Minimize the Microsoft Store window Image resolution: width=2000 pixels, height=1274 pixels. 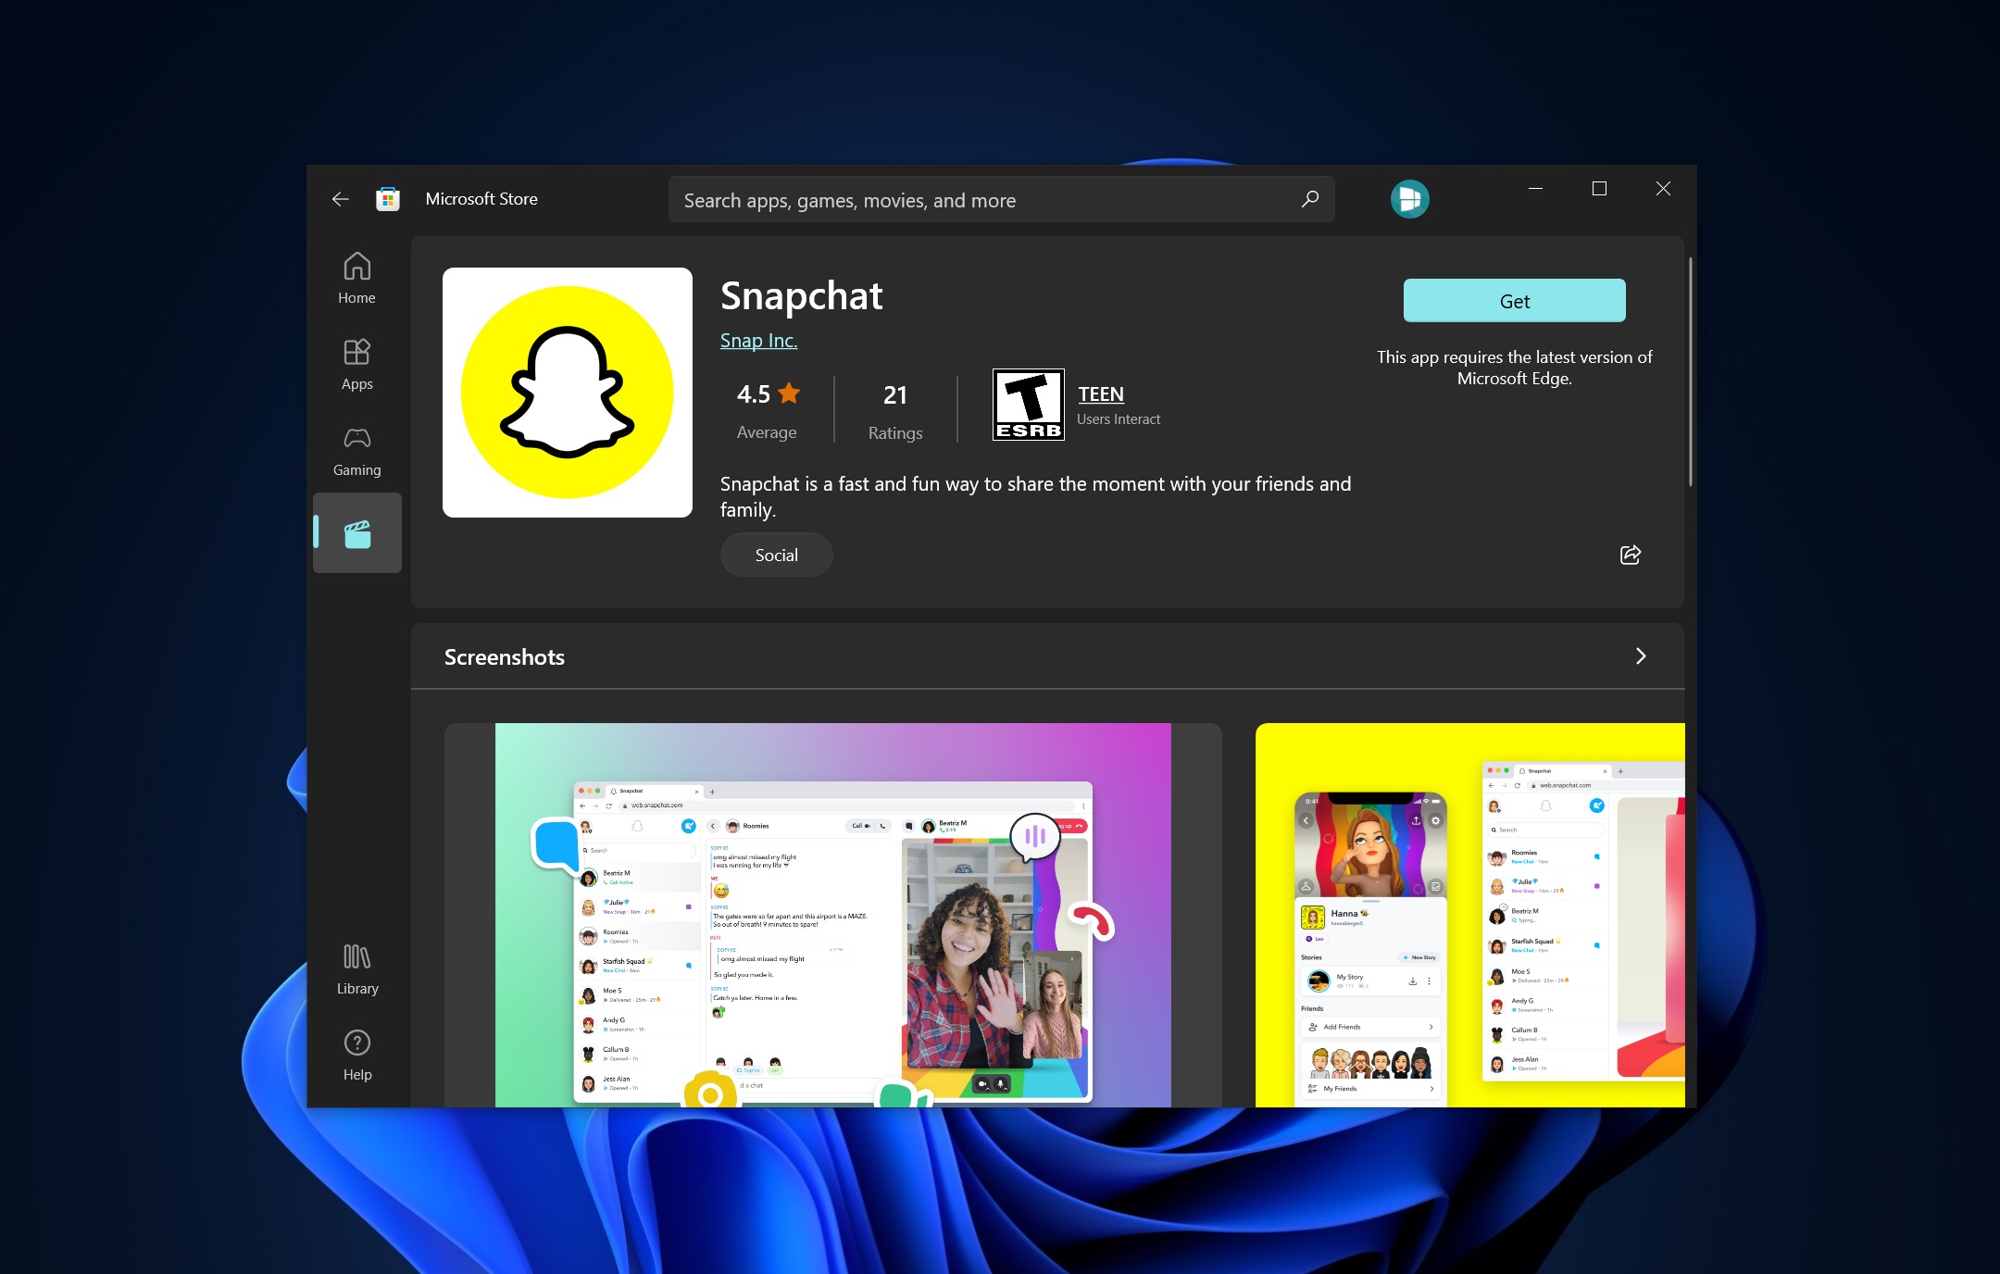tap(1535, 189)
